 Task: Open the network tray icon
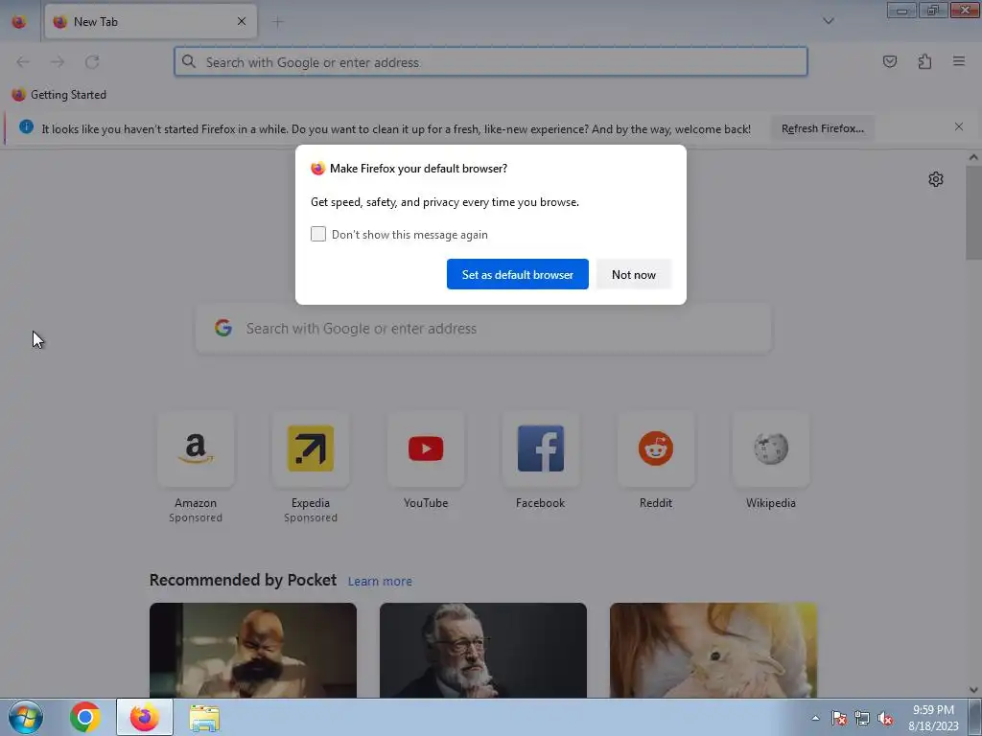point(862,719)
